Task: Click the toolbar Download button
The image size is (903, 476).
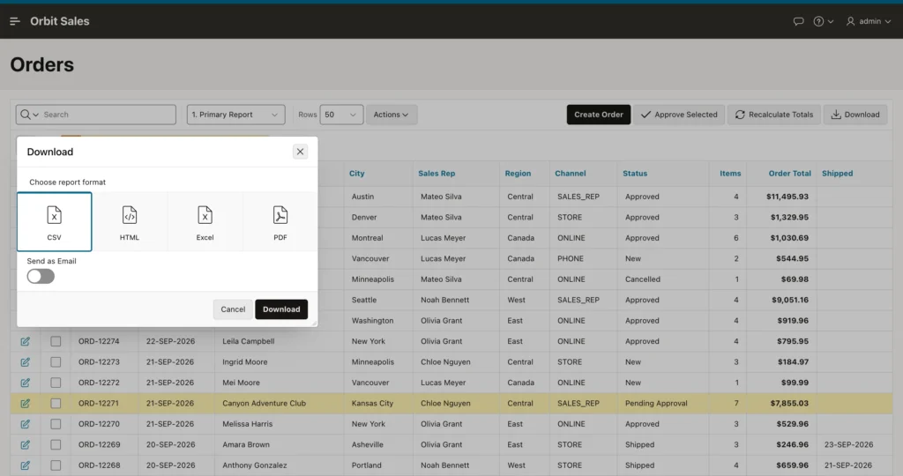Action: (855, 115)
